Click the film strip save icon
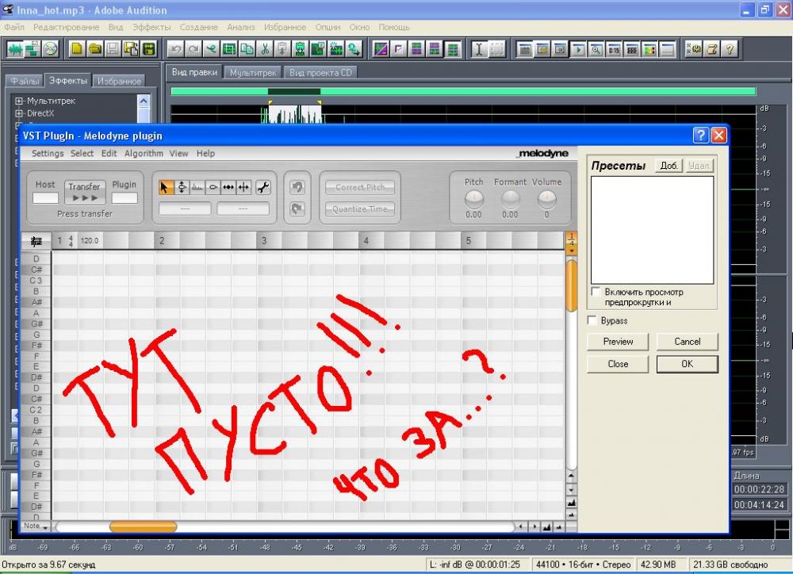The image size is (793, 574). pos(149,49)
